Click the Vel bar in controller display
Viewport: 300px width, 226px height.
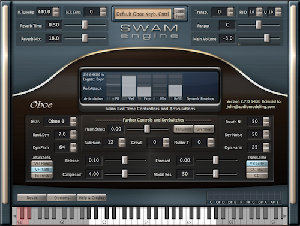(128, 86)
